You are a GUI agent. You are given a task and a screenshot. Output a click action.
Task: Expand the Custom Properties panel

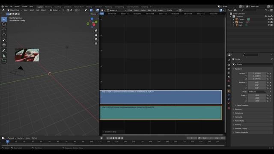coord(241,132)
